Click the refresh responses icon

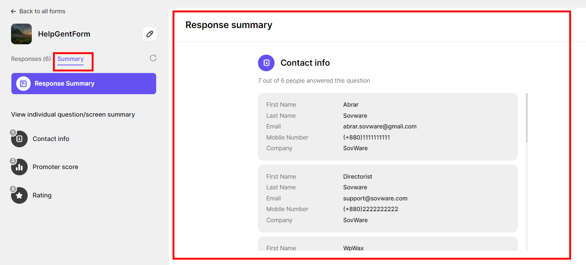coord(153,58)
